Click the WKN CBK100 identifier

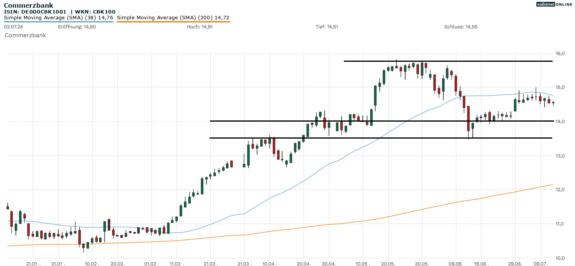95,12
